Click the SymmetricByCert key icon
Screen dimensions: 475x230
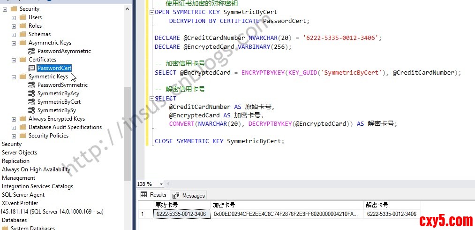point(31,102)
